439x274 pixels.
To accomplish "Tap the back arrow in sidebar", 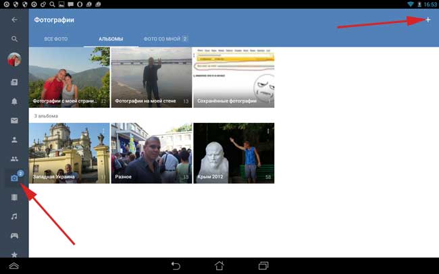I will pyautogui.click(x=14, y=20).
